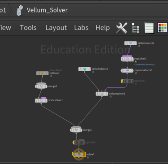
Task: Click the staticsolver1 node name label
Action: 56,100
